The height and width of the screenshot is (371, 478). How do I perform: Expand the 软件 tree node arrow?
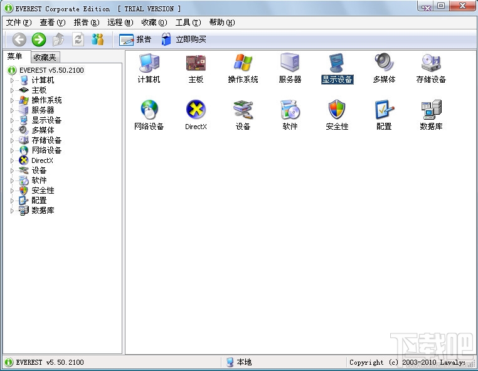pyautogui.click(x=12, y=181)
